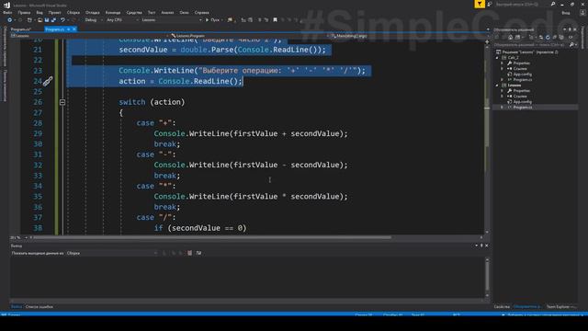This screenshot has width=588, height=331.
Task: Click the screwdriver quick actions icon on line 24
Action: [x=48, y=81]
